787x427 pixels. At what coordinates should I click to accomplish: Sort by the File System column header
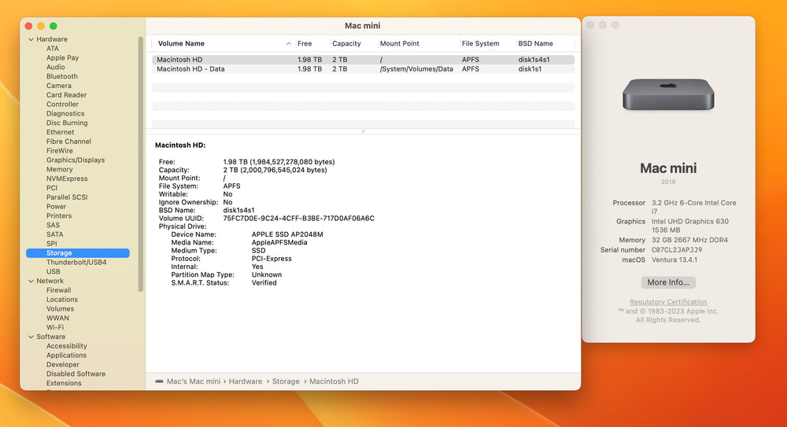(480, 44)
